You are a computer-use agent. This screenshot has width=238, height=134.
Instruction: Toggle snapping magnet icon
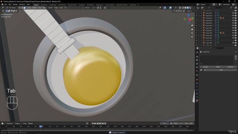98,7
